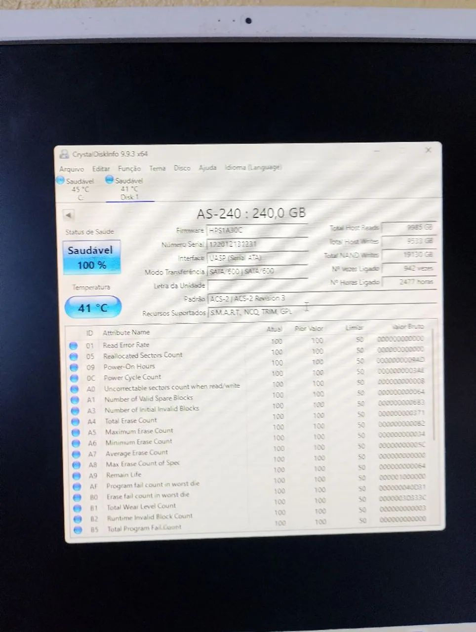Open the Função menu

129,168
